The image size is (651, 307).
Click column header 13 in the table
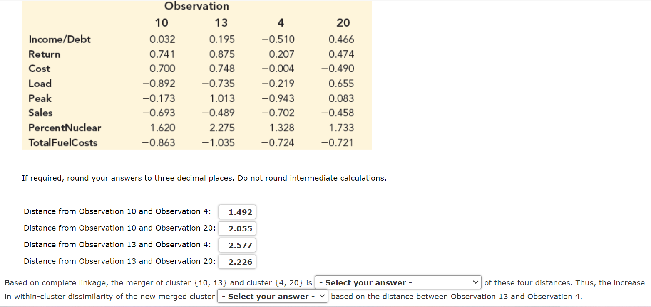coord(221,23)
